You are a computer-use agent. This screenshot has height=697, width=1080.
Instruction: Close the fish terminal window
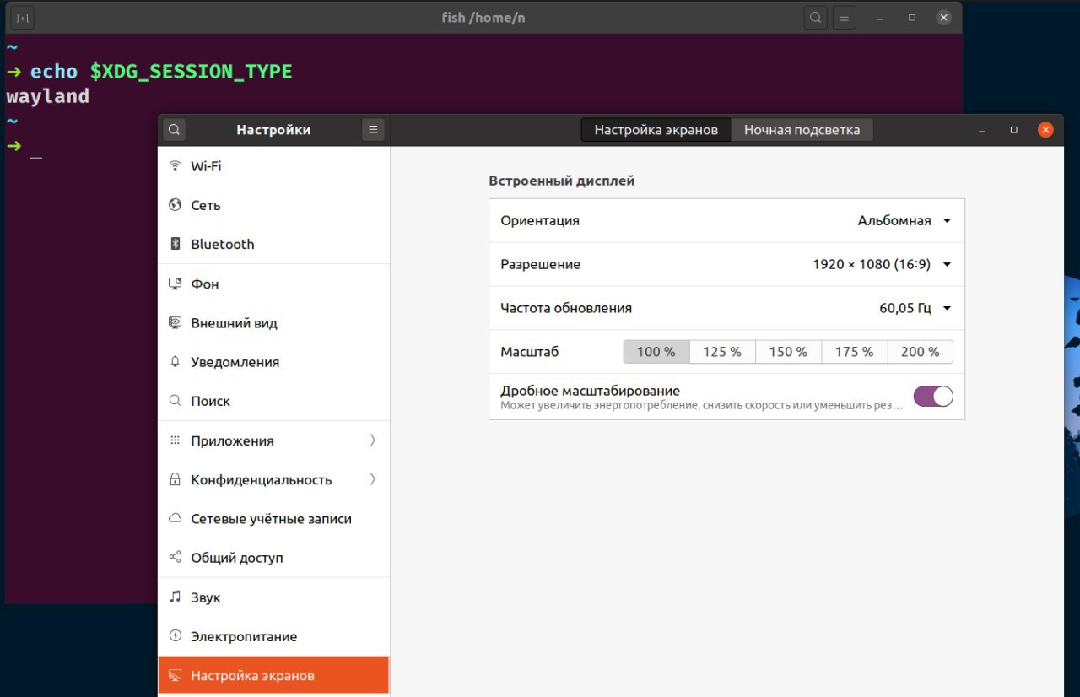944,17
